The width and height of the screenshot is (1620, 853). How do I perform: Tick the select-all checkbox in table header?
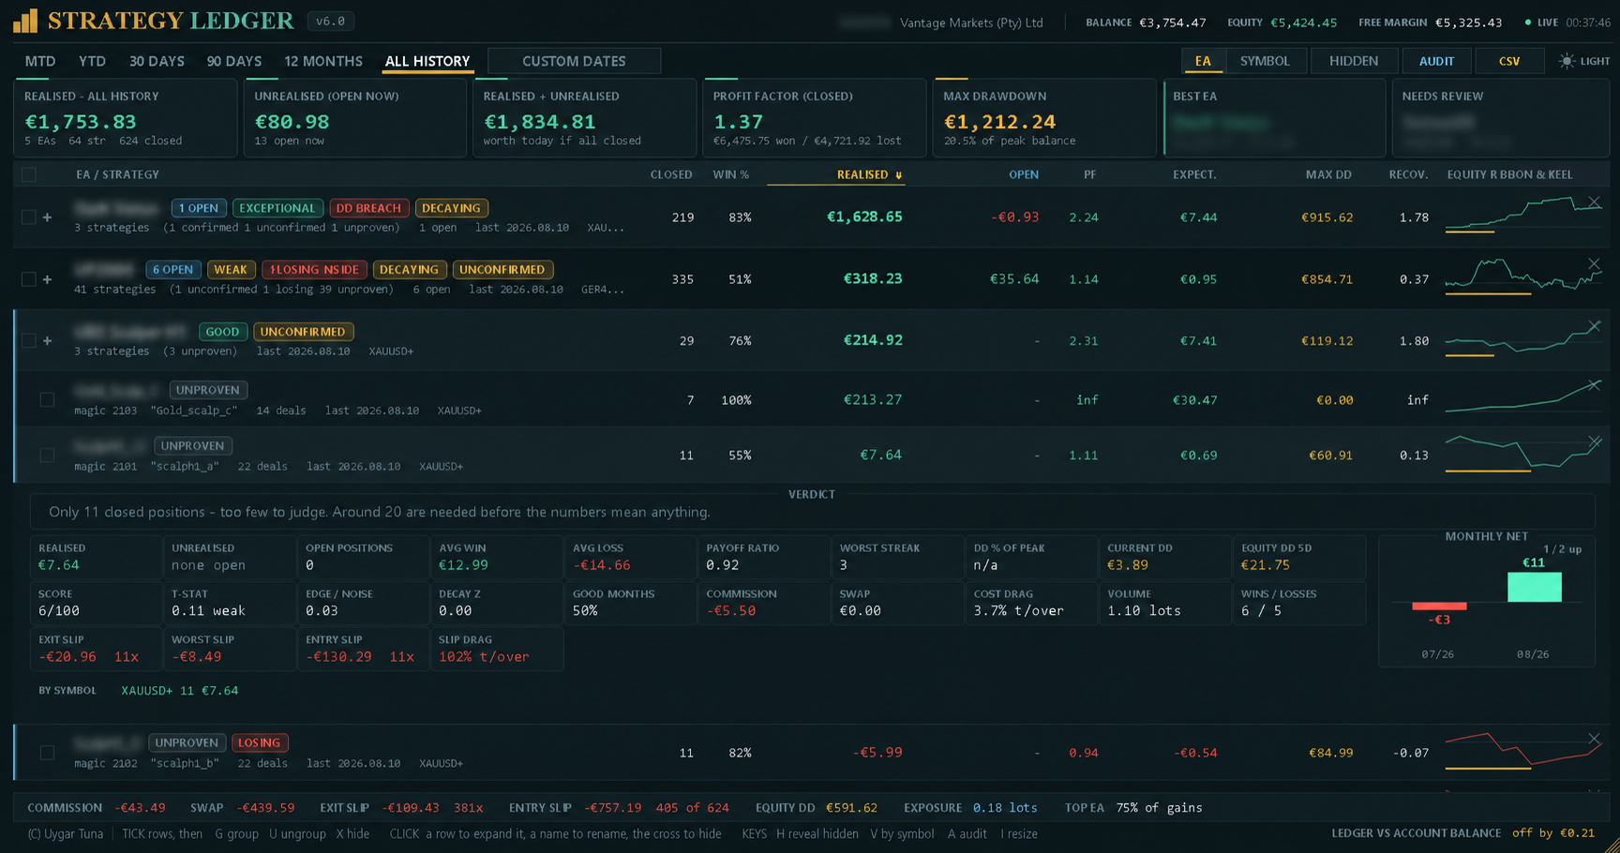click(29, 174)
